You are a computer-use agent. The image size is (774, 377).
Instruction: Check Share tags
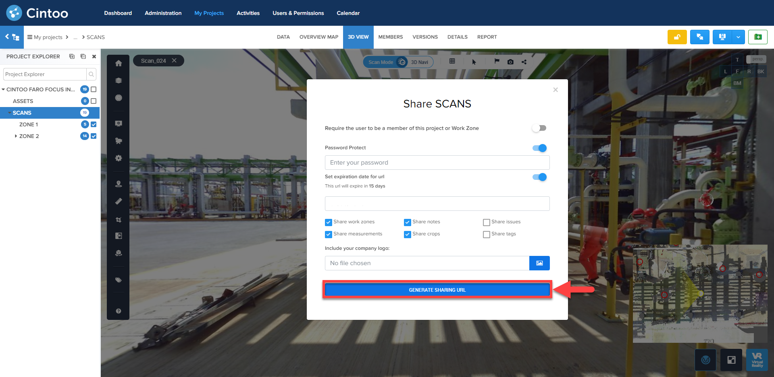487,234
